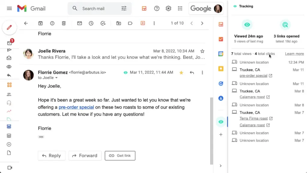Star Joelle Rivera's message
This screenshot has height=173, width=307.
point(202,51)
